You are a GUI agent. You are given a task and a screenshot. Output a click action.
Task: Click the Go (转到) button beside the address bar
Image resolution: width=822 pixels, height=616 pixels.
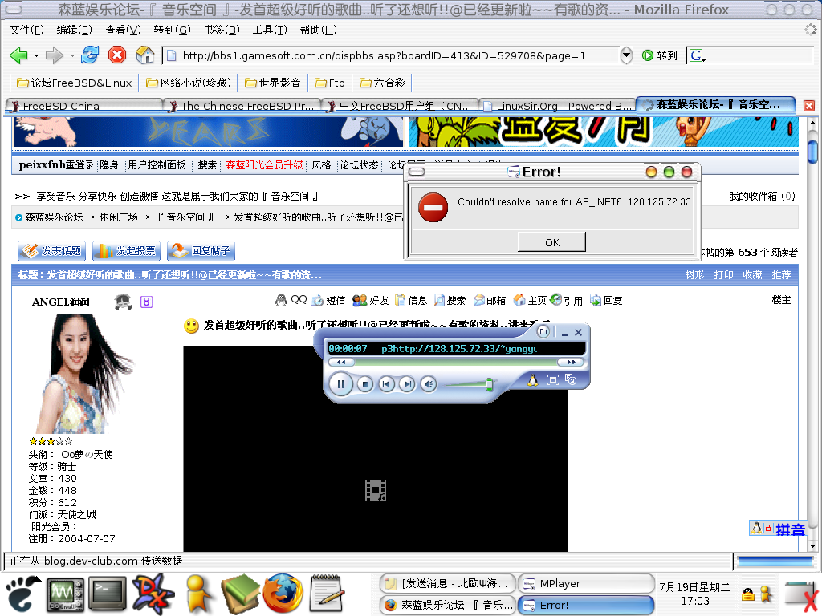660,55
